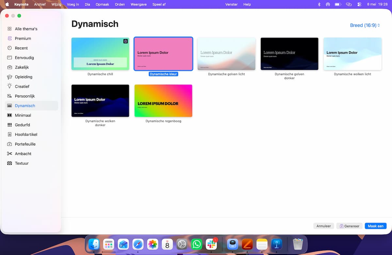
Task: Open Keynote icon in the dock
Action: [x=277, y=244]
